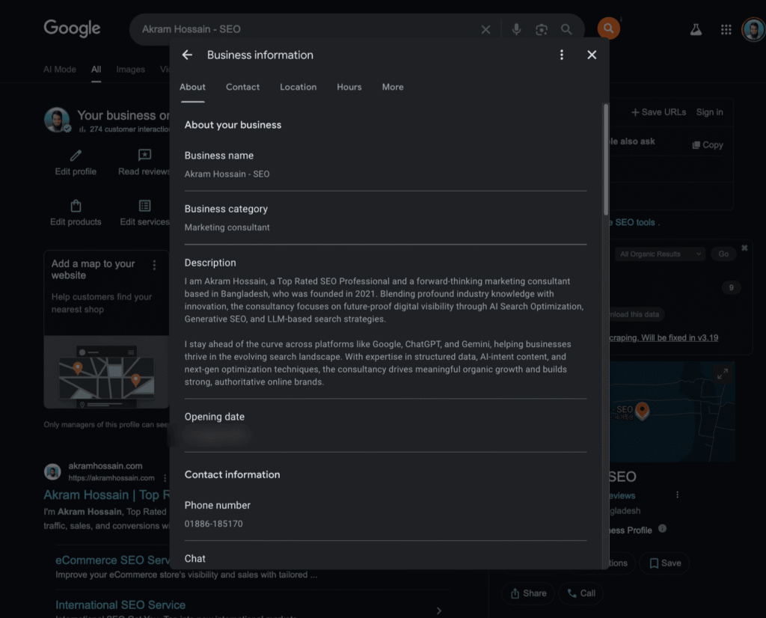Open the All Organic Results dropdown
Image resolution: width=766 pixels, height=618 pixels.
point(661,254)
